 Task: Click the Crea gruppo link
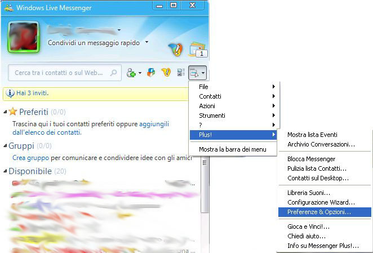[x=30, y=158]
